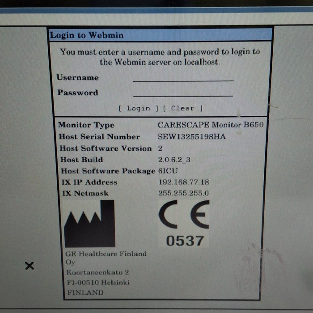This screenshot has height=313, width=313.
Task: Click the IP address 192.168.77.18
Action: pyautogui.click(x=183, y=182)
